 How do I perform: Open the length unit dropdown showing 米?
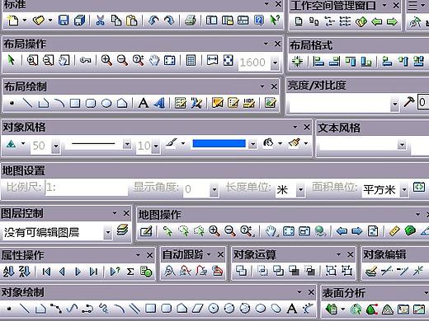300,189
